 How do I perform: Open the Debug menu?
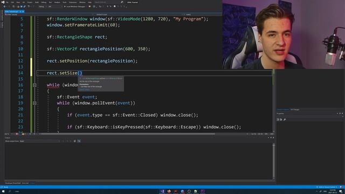click(44, 2)
